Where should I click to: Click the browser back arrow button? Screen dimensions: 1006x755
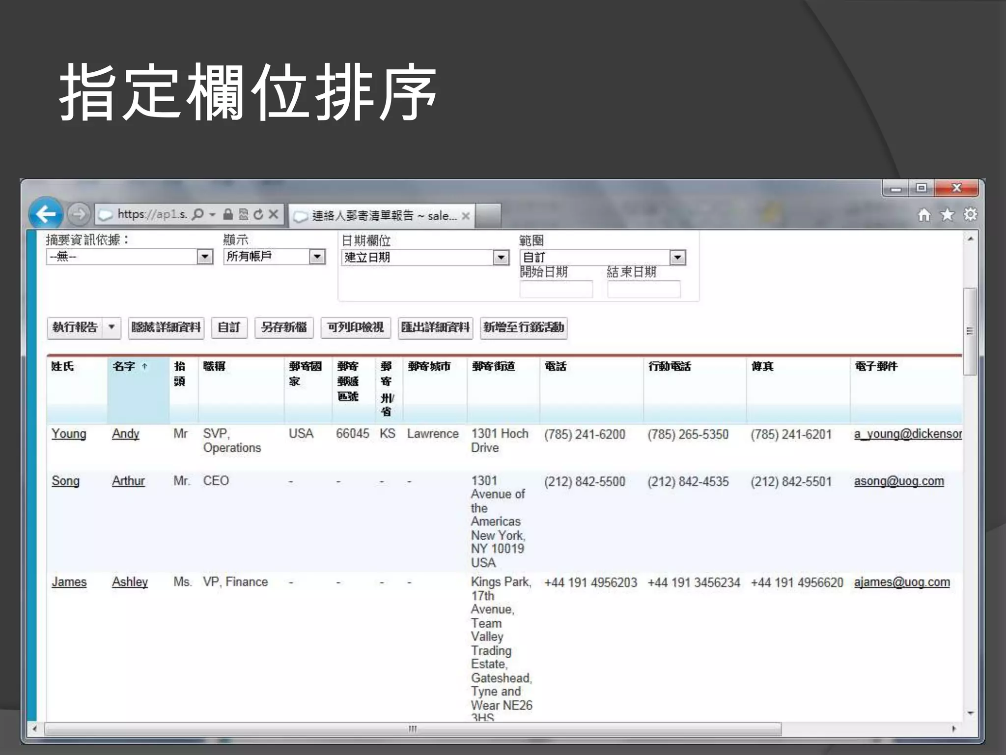coord(46,214)
